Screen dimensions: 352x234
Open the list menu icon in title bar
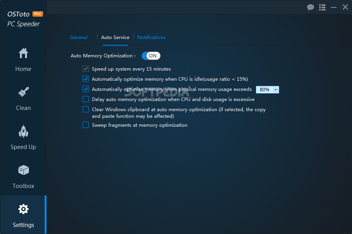click(x=322, y=7)
